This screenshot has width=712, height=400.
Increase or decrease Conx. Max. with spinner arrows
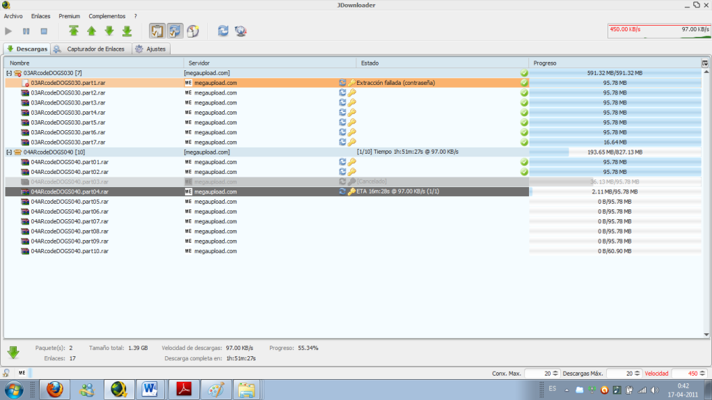(x=555, y=373)
